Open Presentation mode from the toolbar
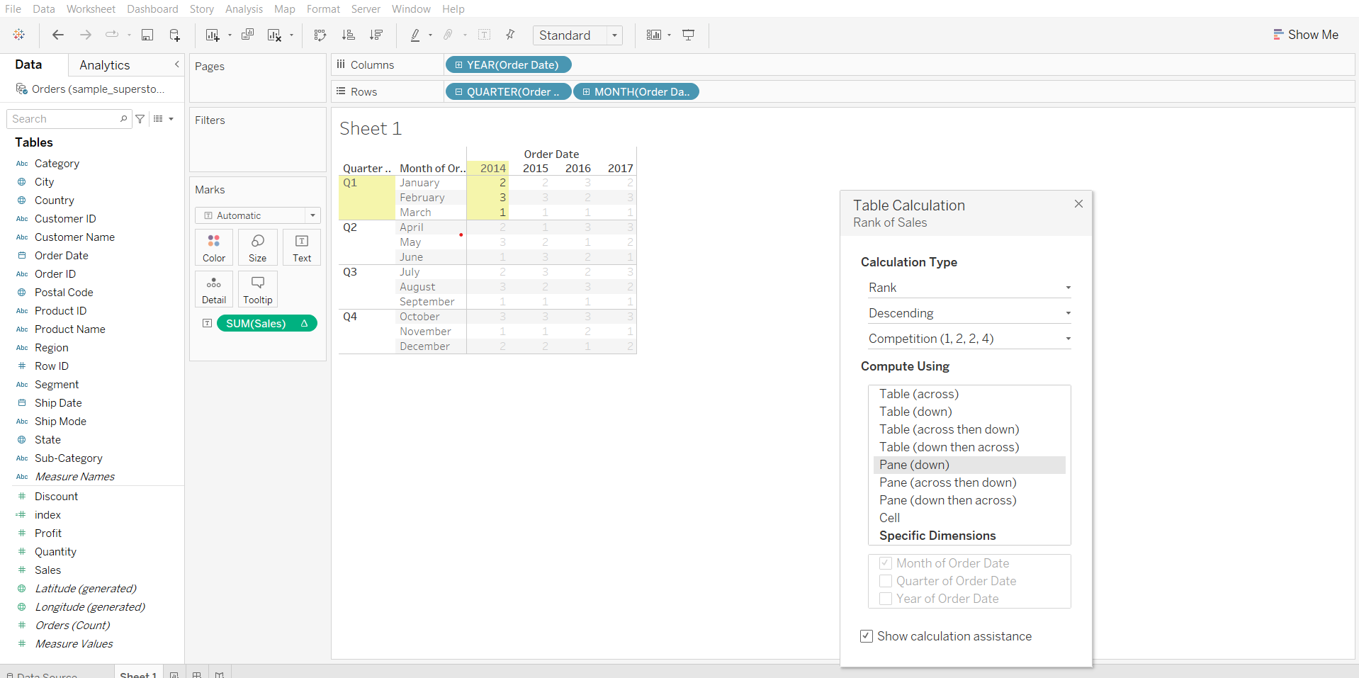 pos(688,35)
